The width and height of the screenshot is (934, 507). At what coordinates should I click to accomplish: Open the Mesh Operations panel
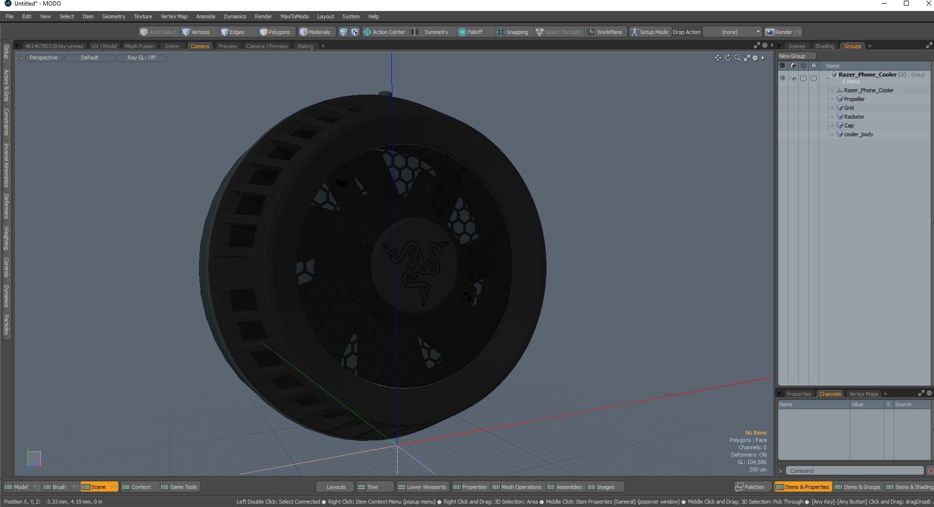click(517, 487)
